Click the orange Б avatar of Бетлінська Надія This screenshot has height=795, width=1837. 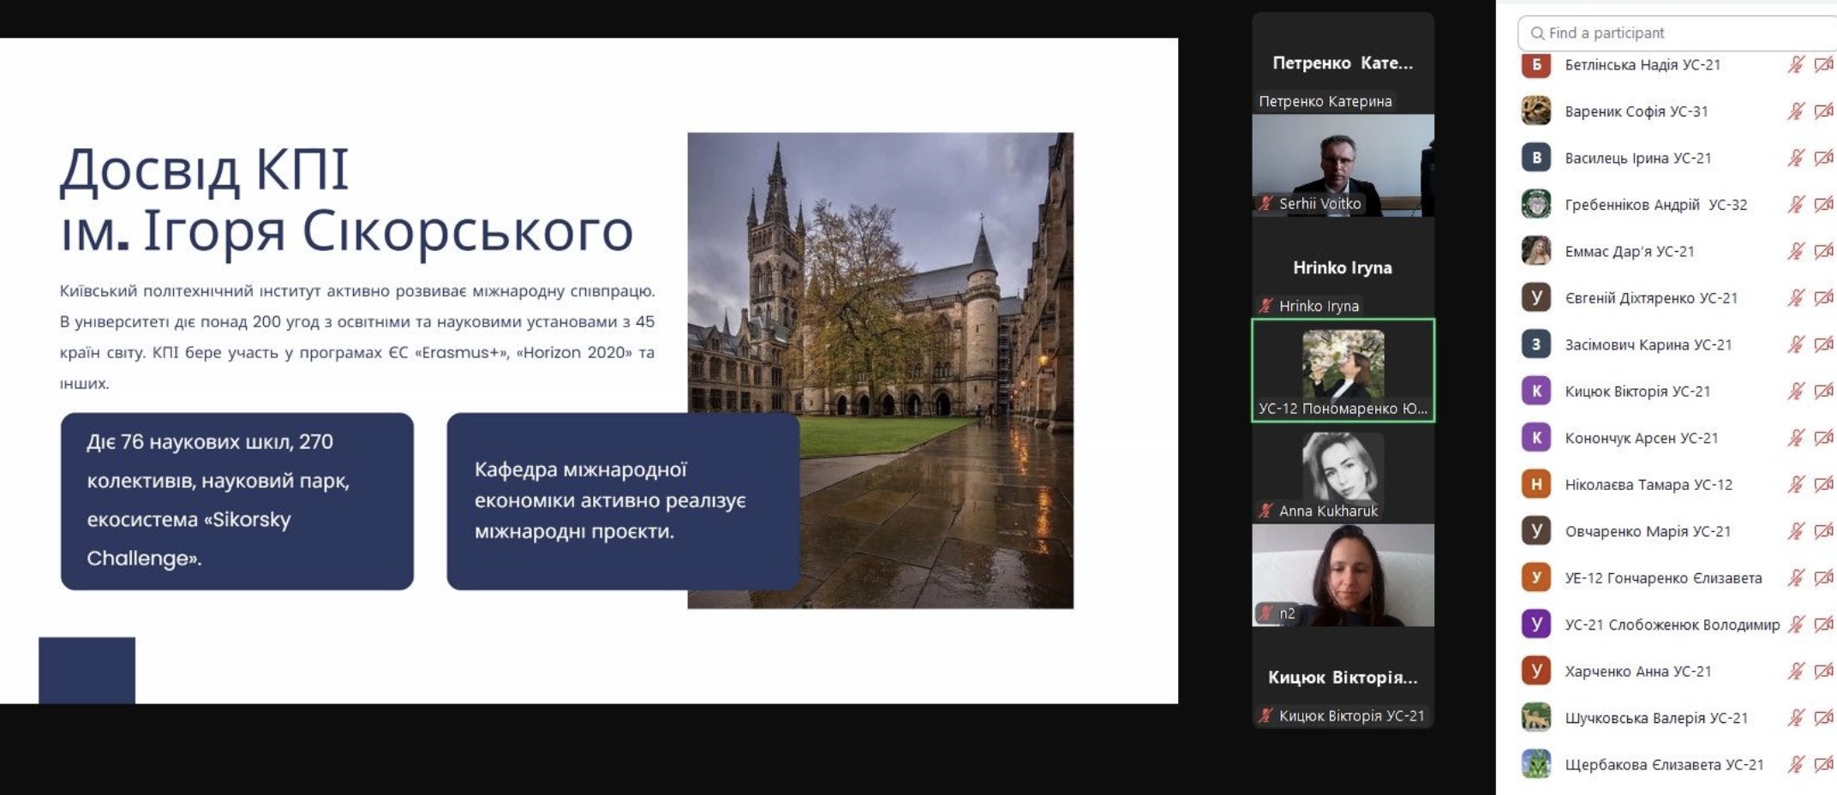point(1536,64)
